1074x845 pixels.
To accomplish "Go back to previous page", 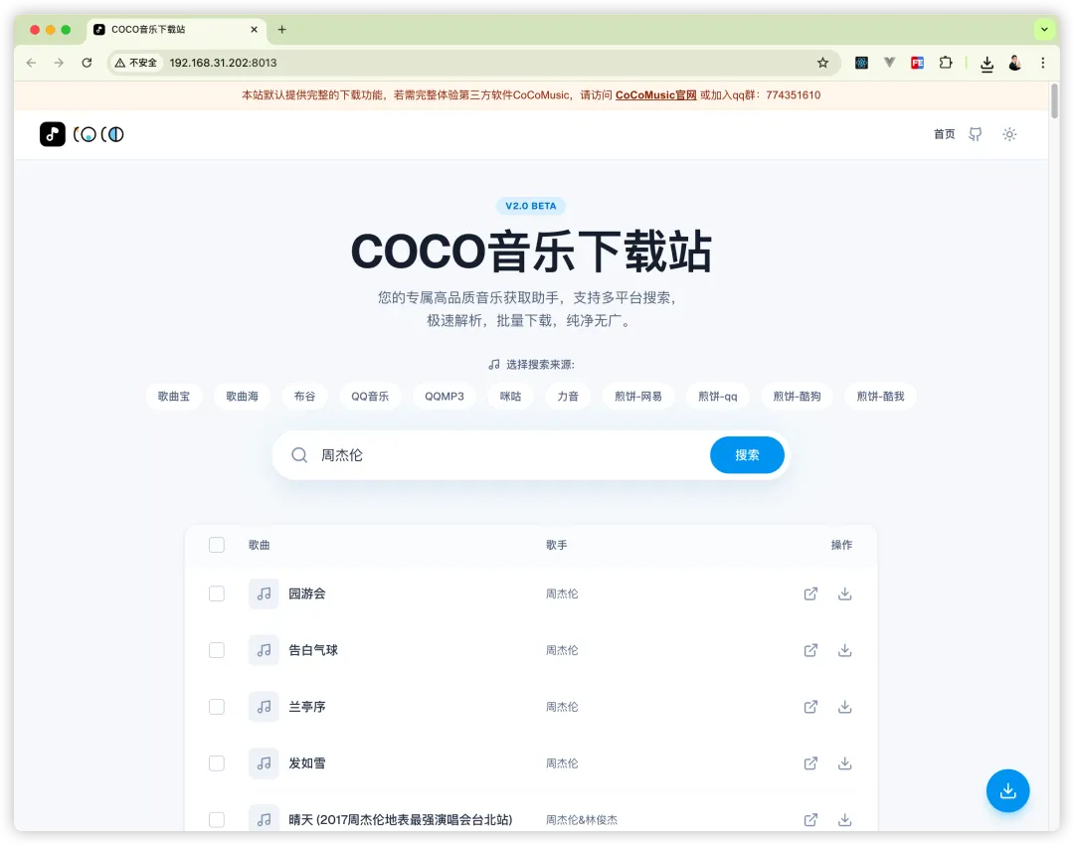I will pos(32,63).
